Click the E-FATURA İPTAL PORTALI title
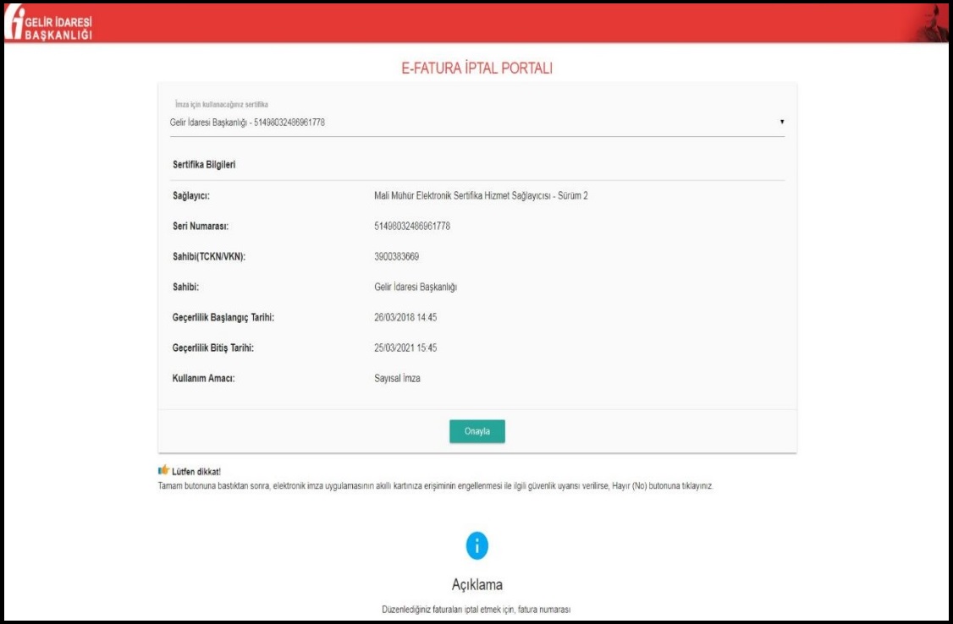The width and height of the screenshot is (953, 624). tap(476, 68)
